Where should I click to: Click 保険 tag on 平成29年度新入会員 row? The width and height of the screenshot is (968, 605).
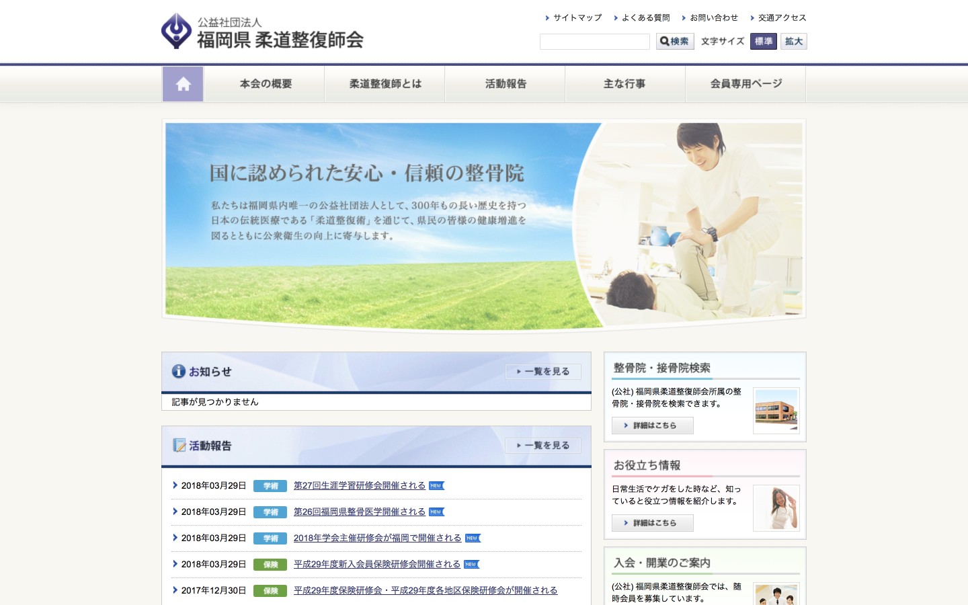click(x=270, y=565)
